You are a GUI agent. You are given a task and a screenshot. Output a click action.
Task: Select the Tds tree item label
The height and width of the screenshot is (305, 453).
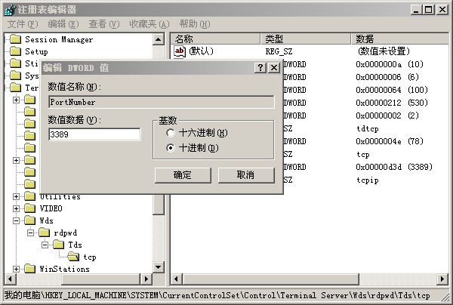click(x=75, y=245)
